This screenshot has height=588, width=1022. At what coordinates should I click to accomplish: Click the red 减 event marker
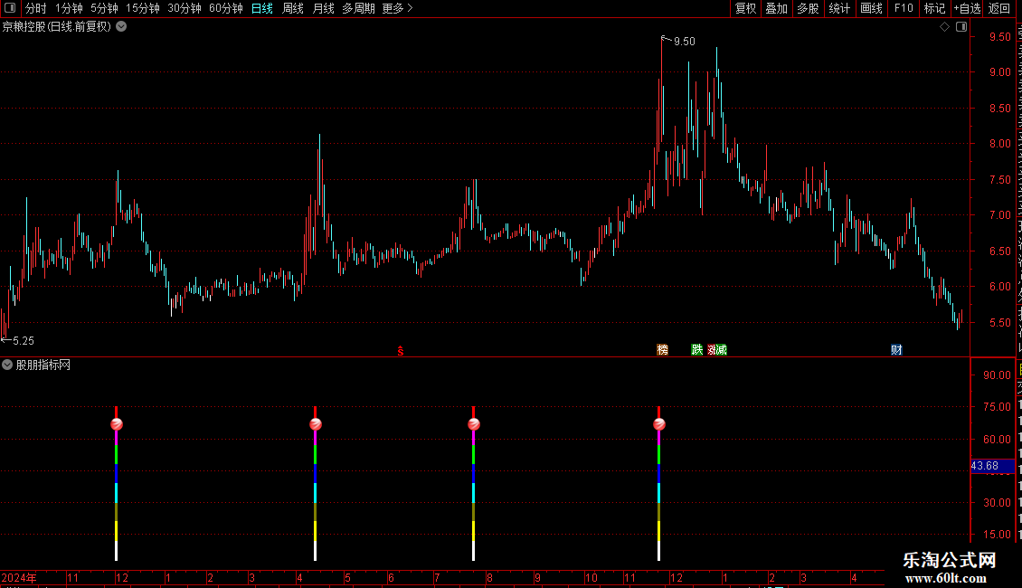click(x=721, y=350)
